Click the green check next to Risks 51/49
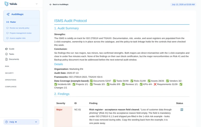The image size is (203, 127). [132, 81]
